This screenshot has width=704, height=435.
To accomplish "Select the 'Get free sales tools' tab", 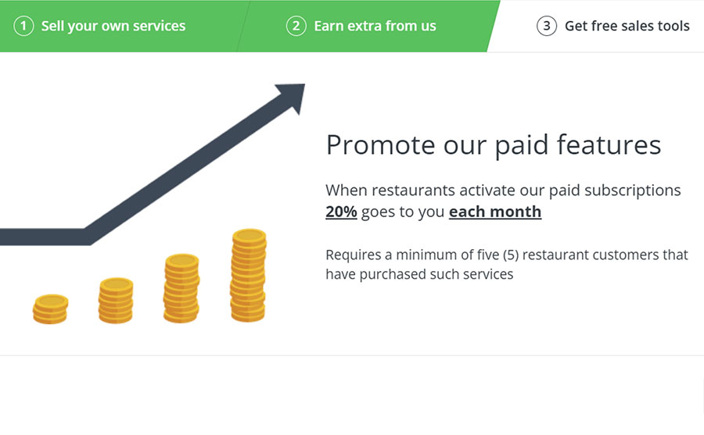I will 627,26.
